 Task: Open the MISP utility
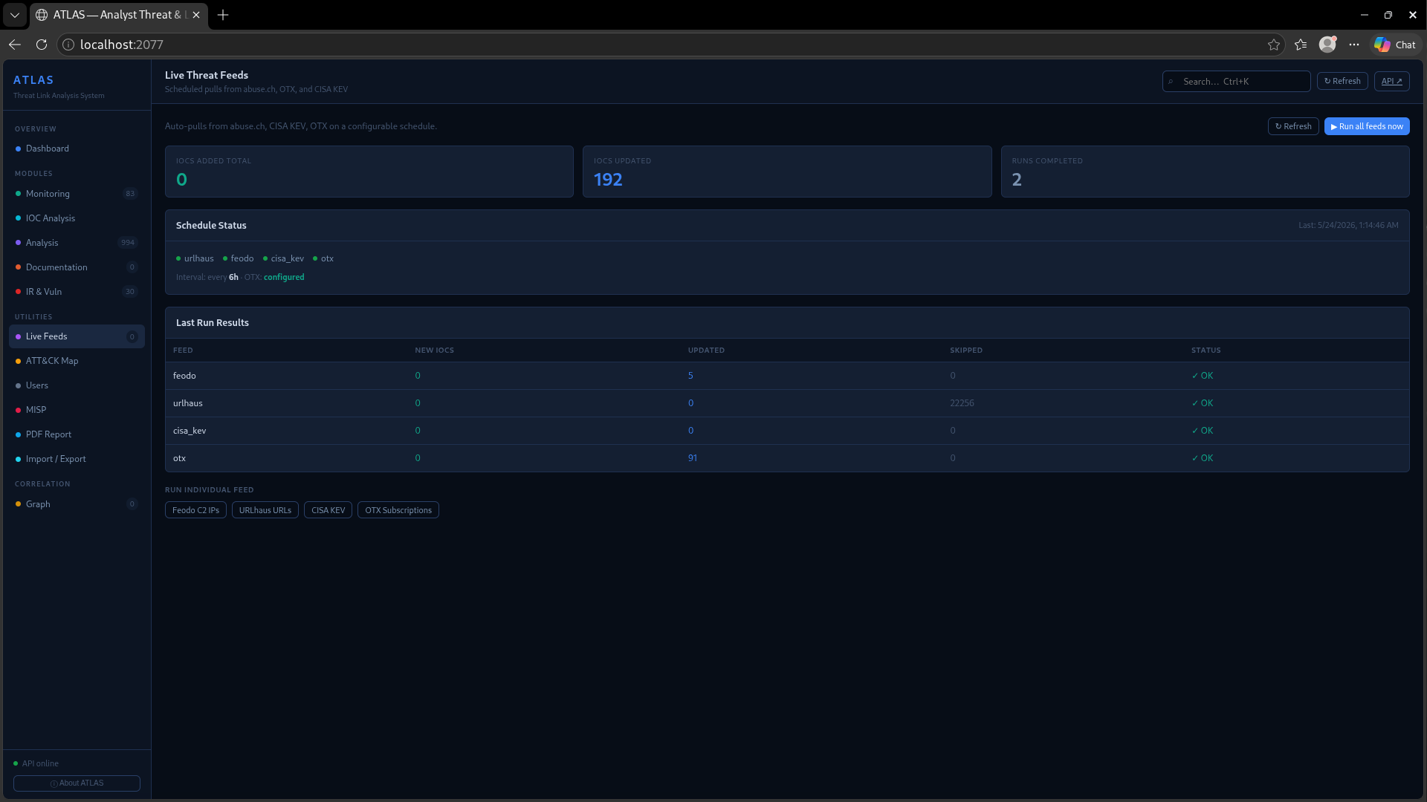click(x=77, y=410)
